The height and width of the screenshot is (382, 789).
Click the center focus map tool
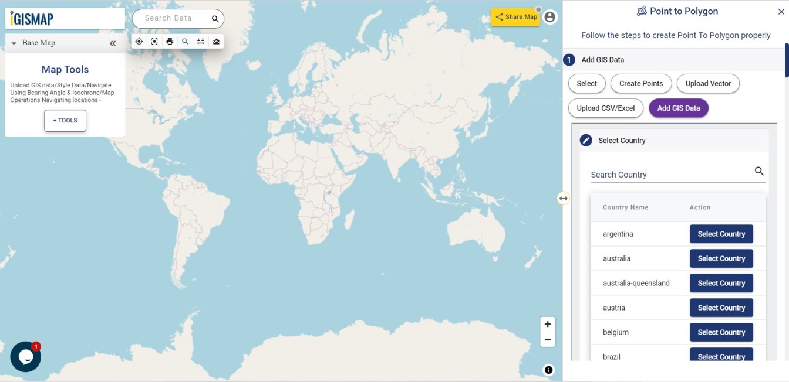[154, 41]
